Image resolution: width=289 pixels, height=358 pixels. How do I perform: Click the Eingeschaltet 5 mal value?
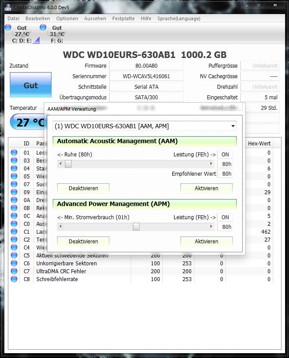260,97
